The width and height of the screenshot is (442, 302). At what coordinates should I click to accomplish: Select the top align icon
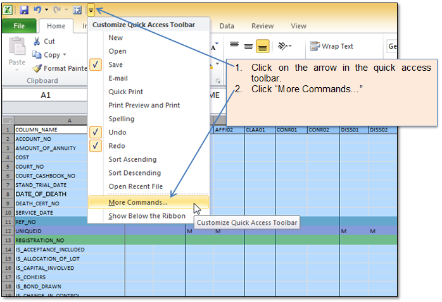(x=234, y=45)
